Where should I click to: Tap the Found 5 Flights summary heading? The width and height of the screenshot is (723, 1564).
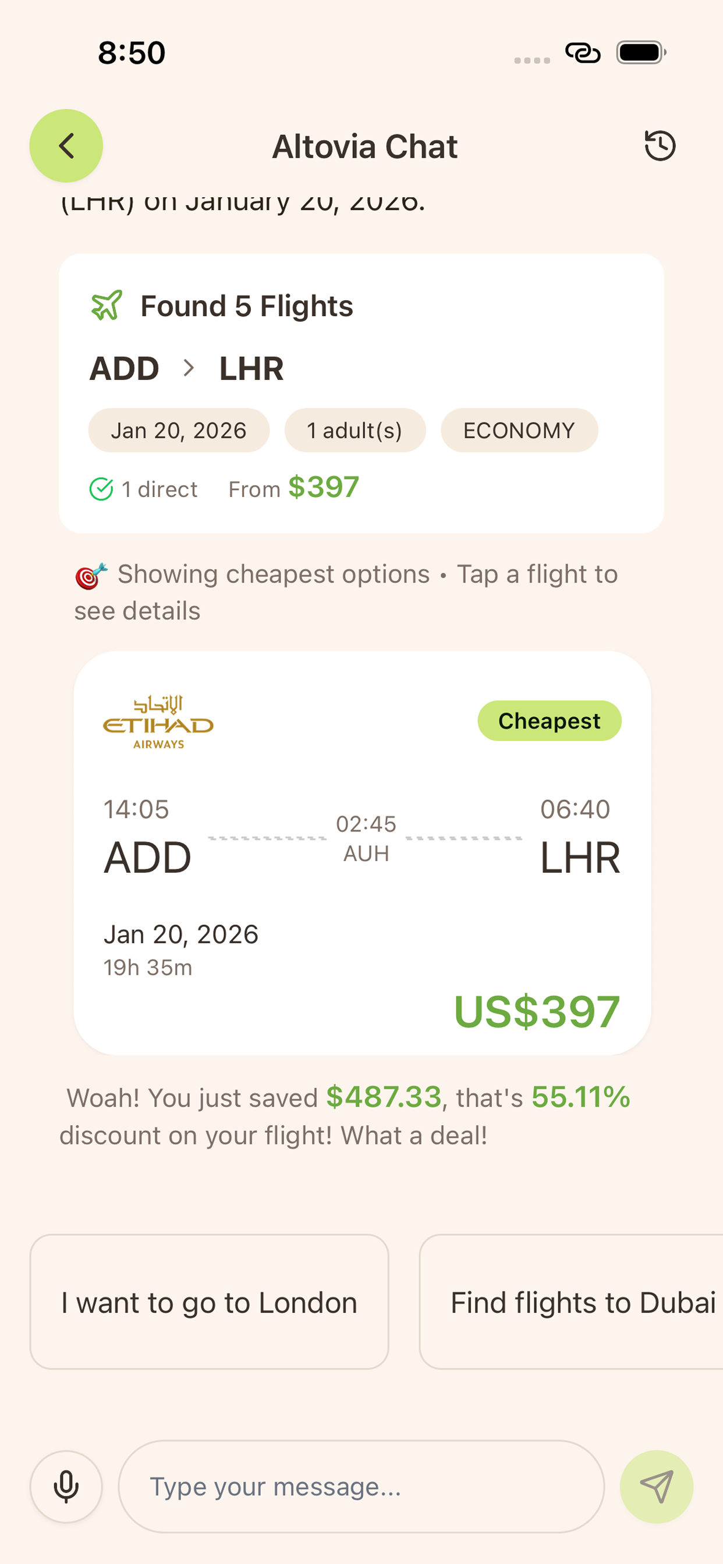point(246,305)
